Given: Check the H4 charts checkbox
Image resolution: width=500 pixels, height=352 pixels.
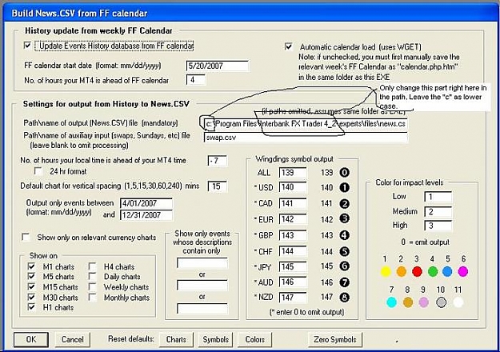Looking at the screenshot, I should 93,266.
